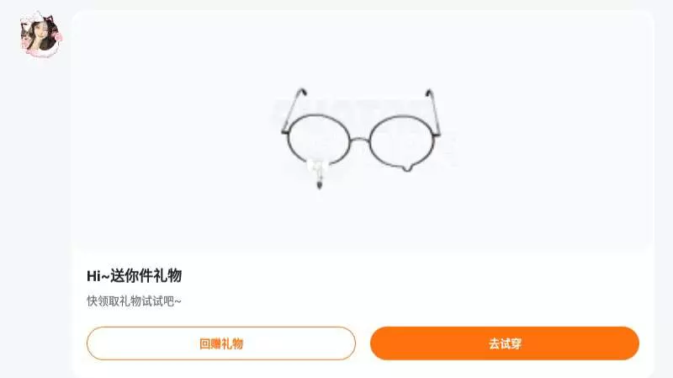The width and height of the screenshot is (673, 378).
Task: Tap the 去试穿 orange button
Action: 504,343
